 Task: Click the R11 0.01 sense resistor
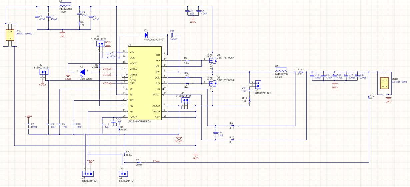coord(300,72)
